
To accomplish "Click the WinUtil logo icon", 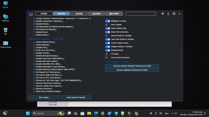I will 31,14.
